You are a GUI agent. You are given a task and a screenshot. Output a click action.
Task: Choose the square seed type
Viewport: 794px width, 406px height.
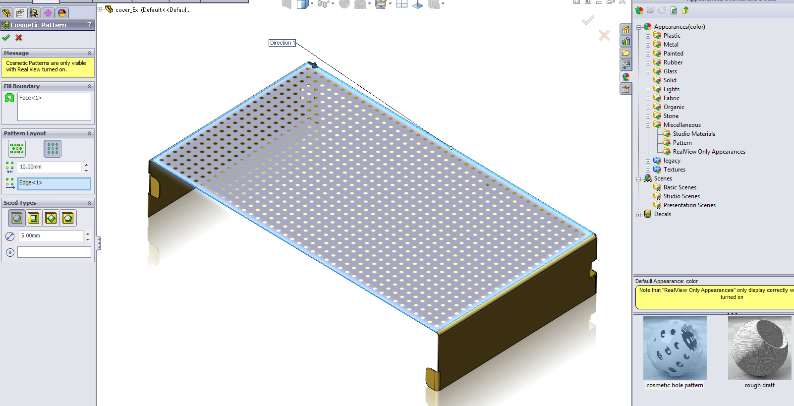click(x=34, y=218)
